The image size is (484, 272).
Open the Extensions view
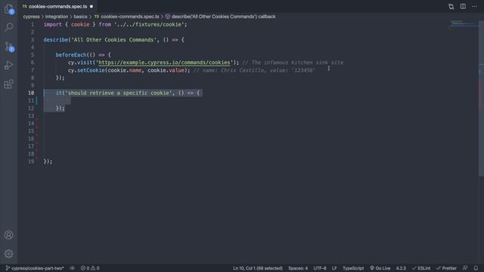[x=8, y=84]
